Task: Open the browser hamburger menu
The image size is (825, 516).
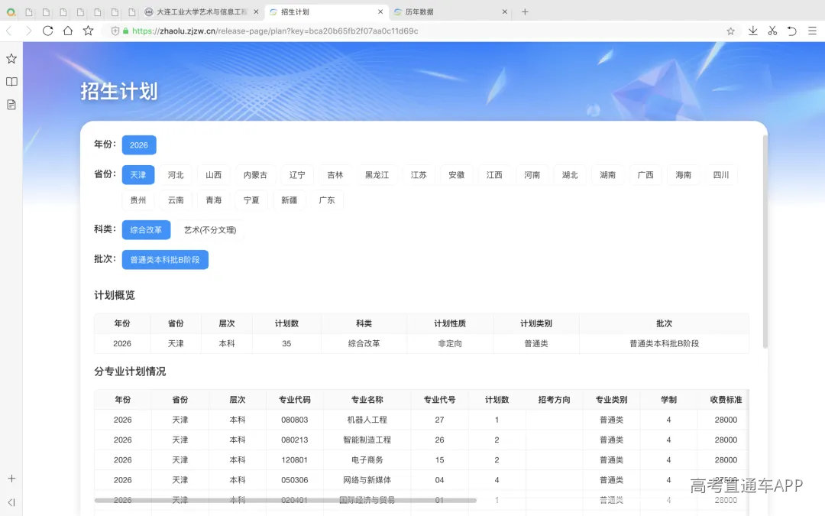Action: [812, 31]
